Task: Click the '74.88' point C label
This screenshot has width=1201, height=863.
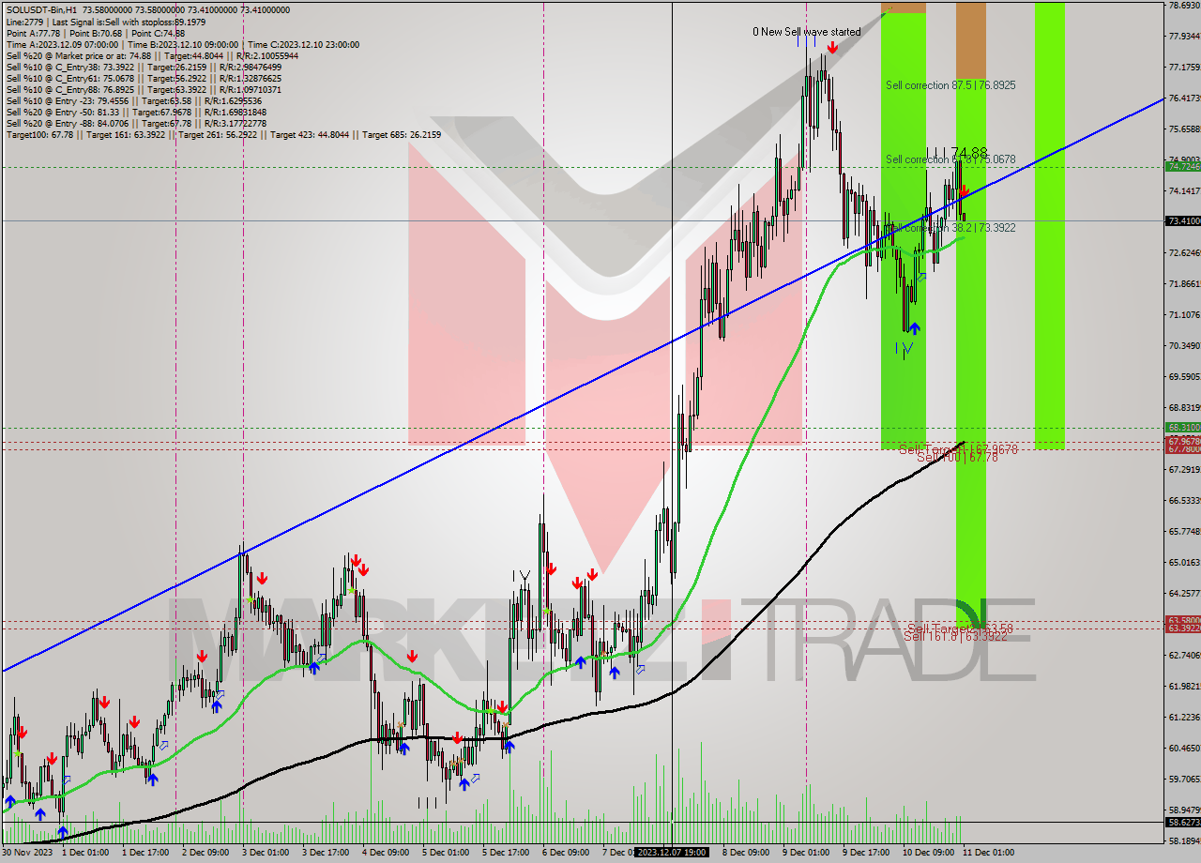Action: pos(969,152)
